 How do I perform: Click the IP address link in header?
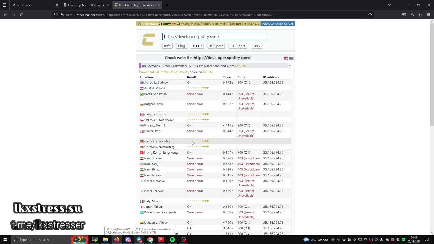149,24
